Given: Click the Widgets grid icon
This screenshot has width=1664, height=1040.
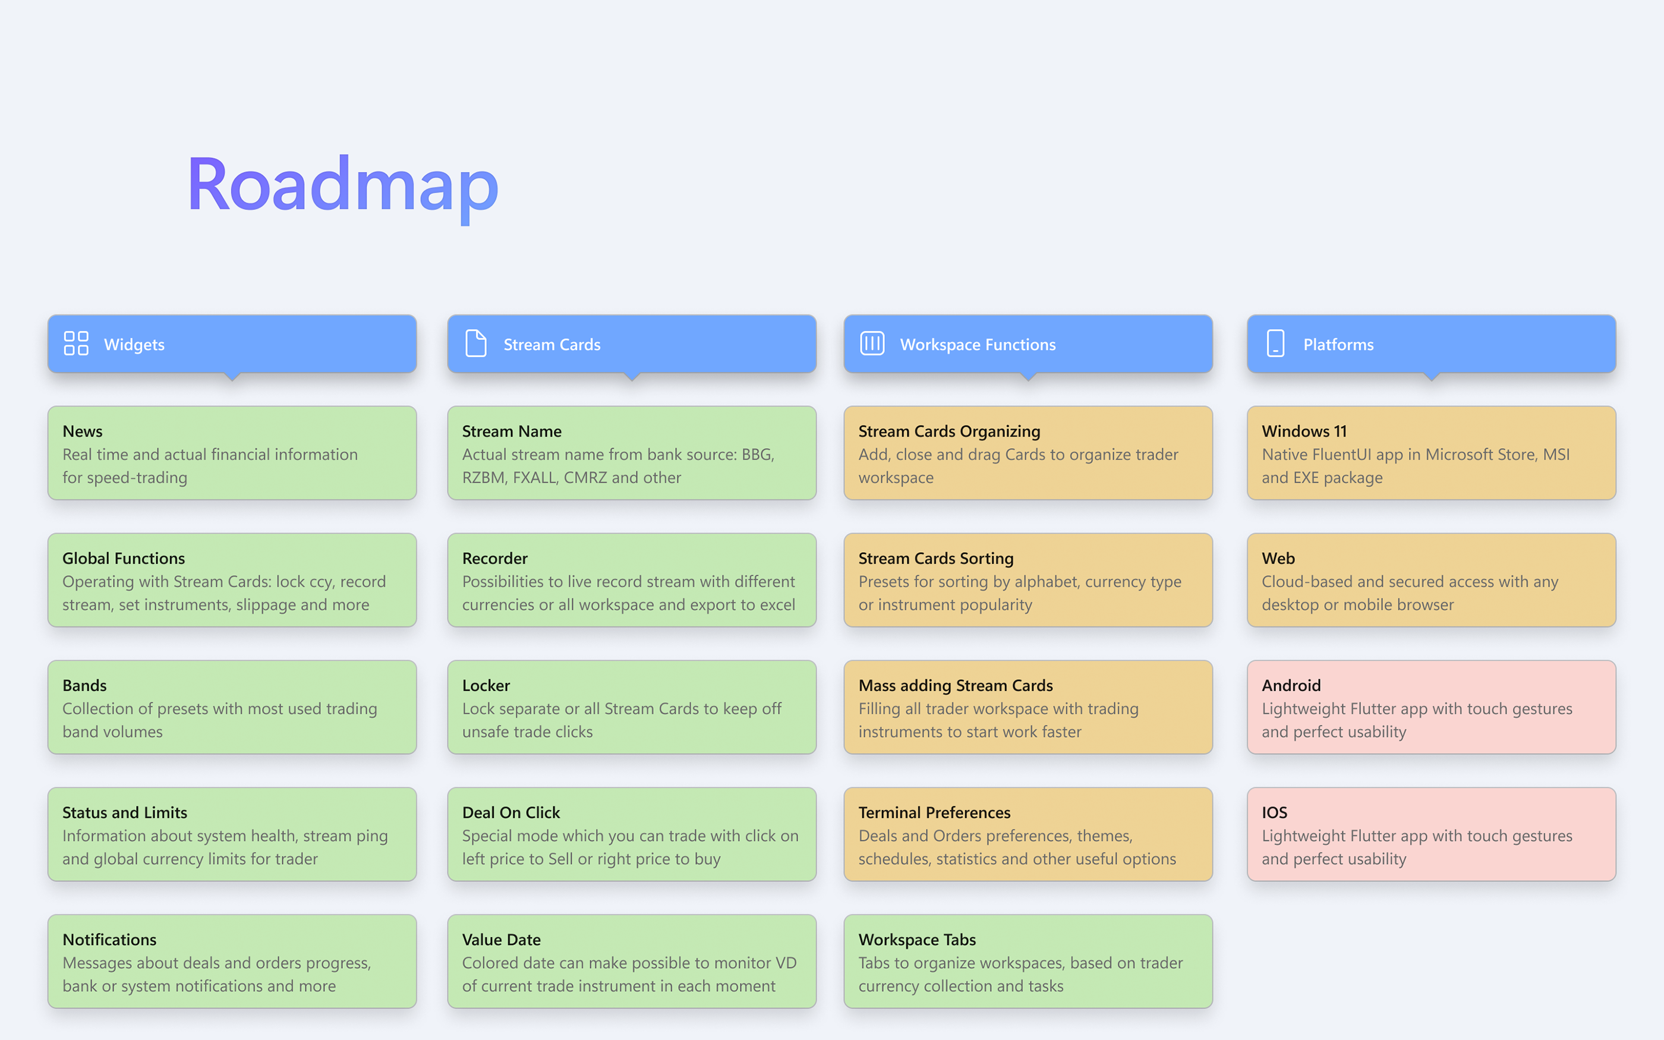Looking at the screenshot, I should coord(75,343).
